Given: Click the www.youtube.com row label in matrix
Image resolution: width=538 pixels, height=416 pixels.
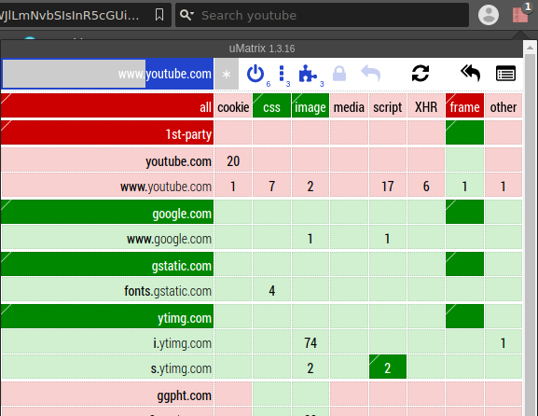Looking at the screenshot, I should (107, 185).
